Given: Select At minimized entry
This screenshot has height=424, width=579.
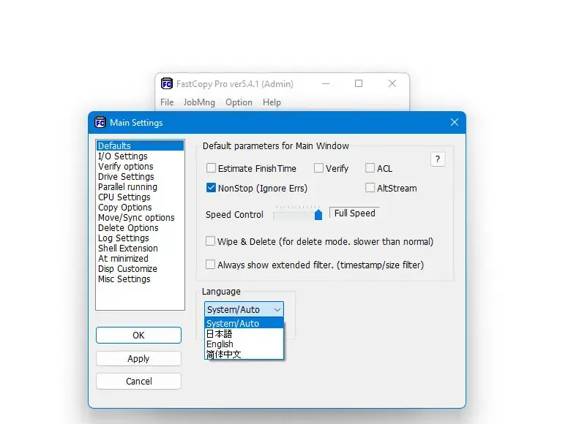Looking at the screenshot, I should click(140, 259).
